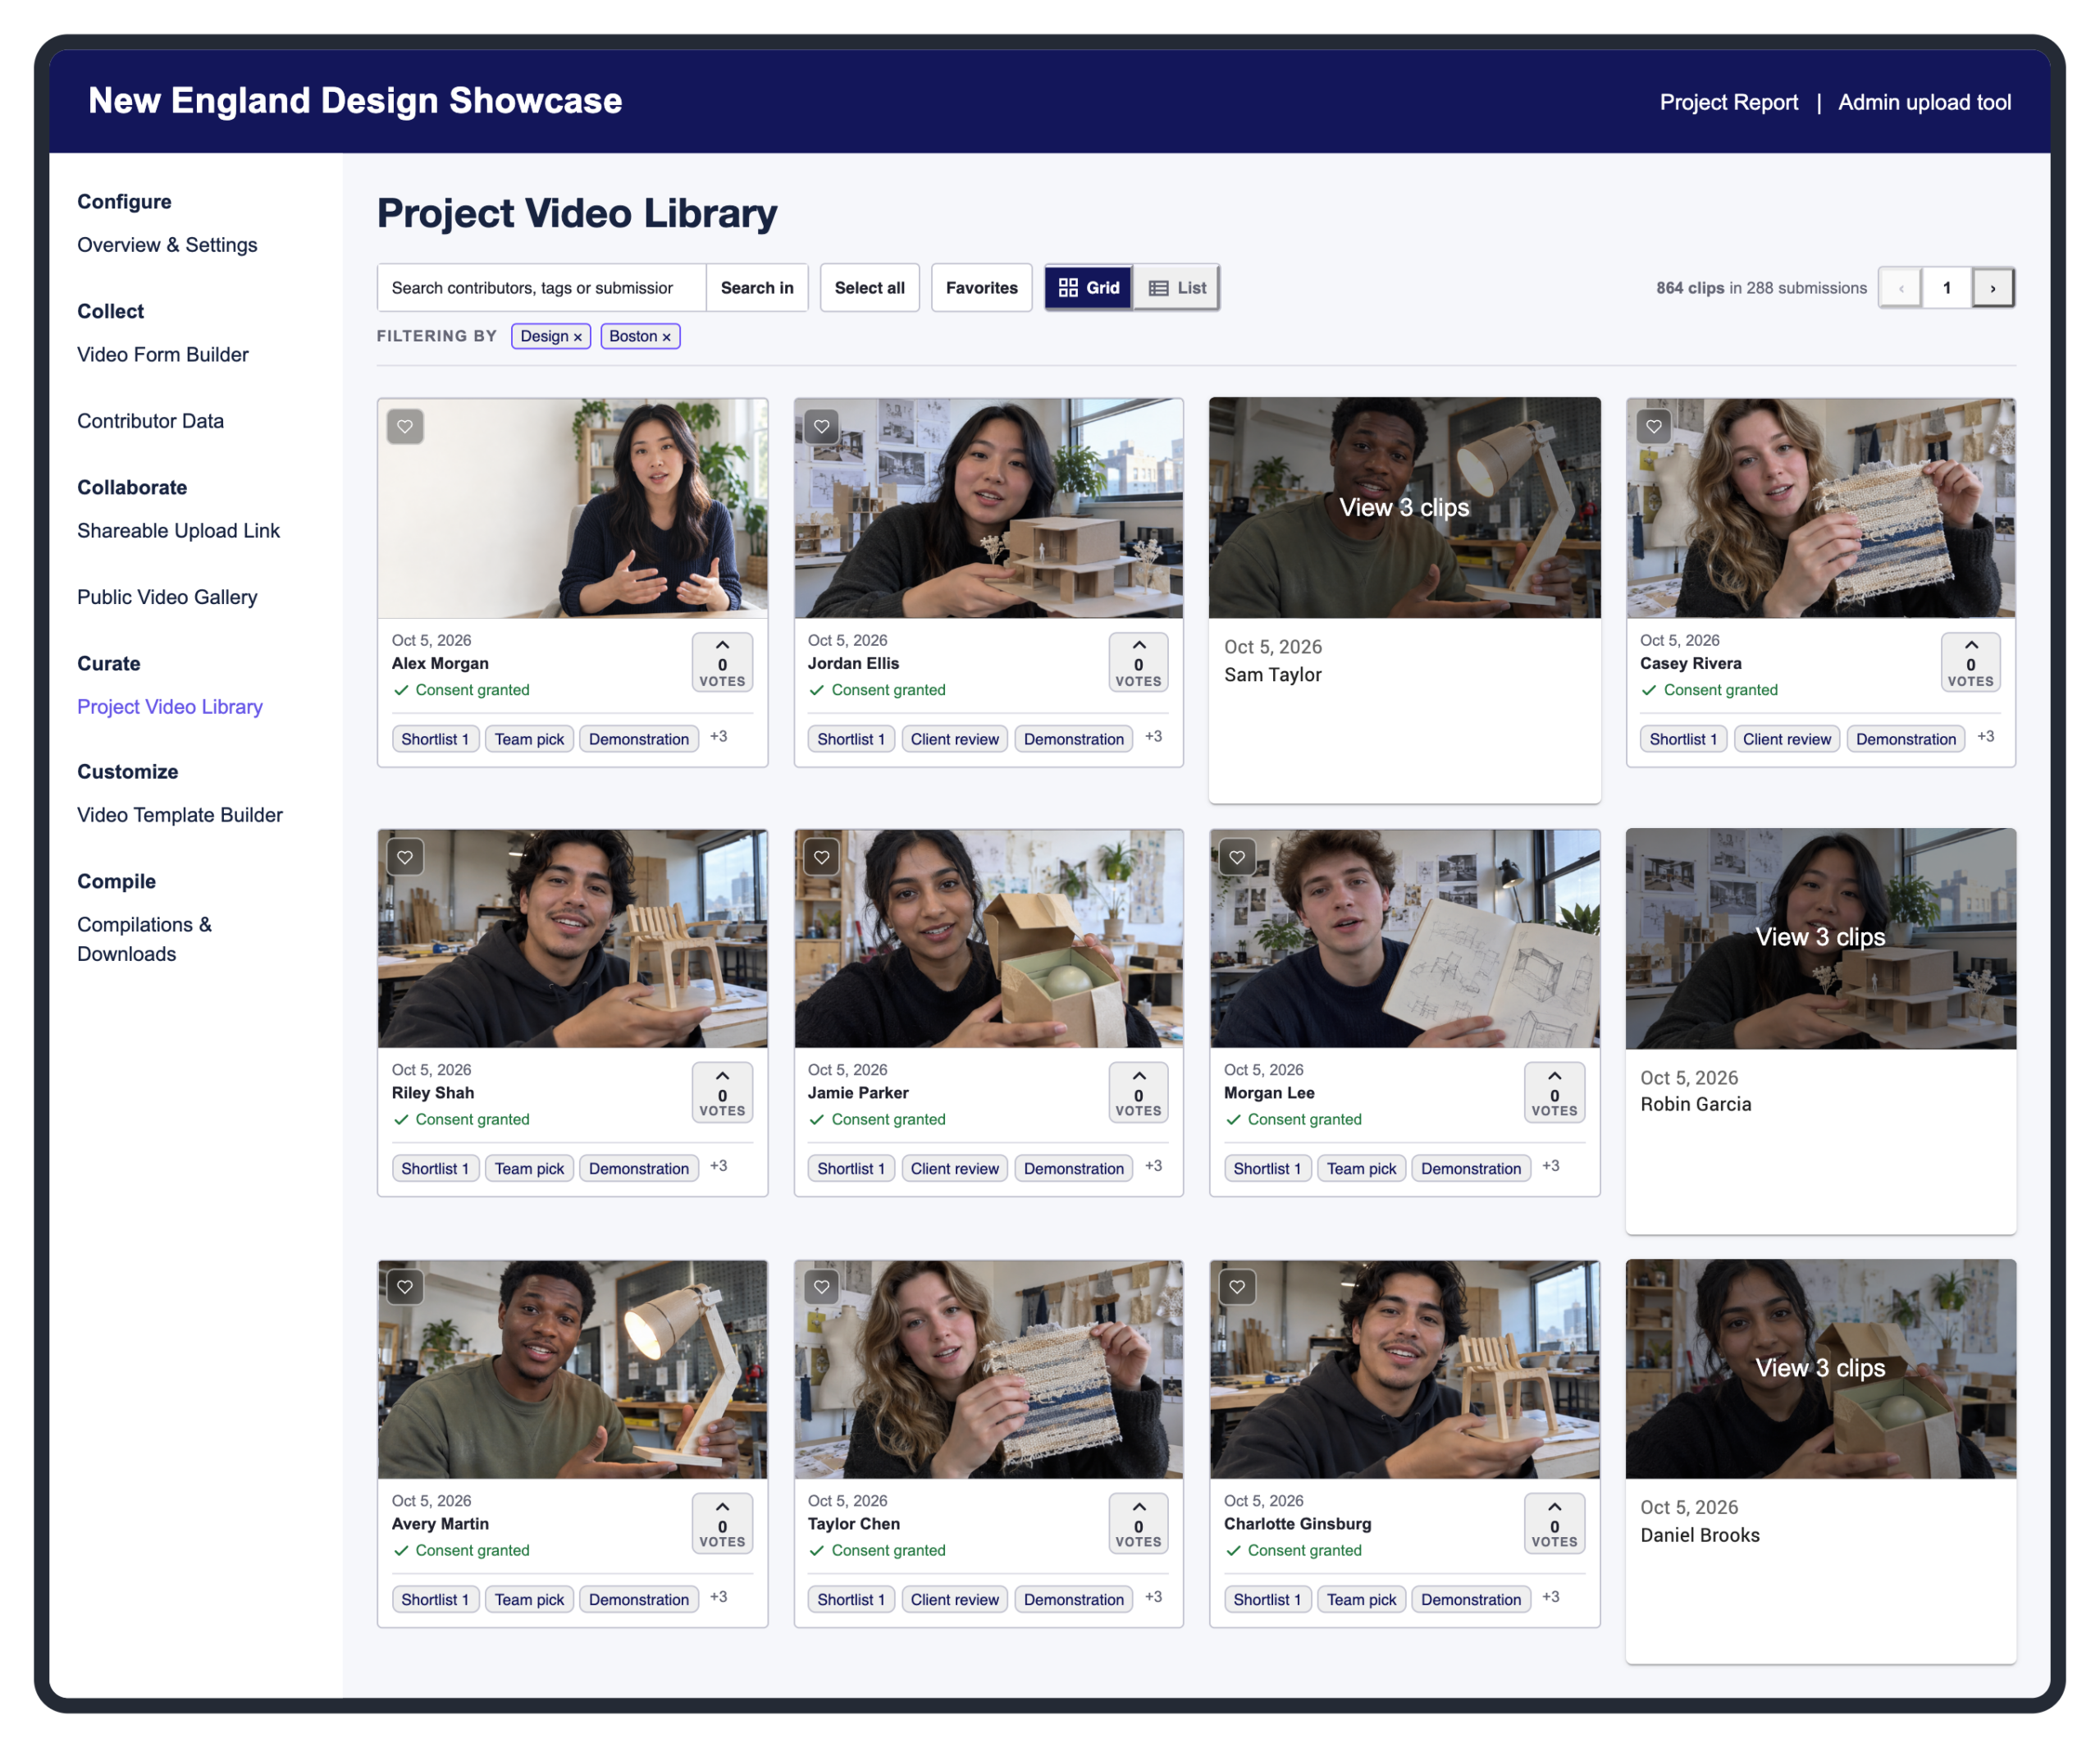Favorite Casey Rivera's video with heart icon
The image size is (2100, 1748).
pyautogui.click(x=1654, y=426)
